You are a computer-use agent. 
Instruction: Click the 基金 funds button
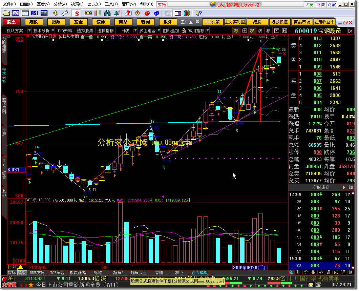coord(78,22)
